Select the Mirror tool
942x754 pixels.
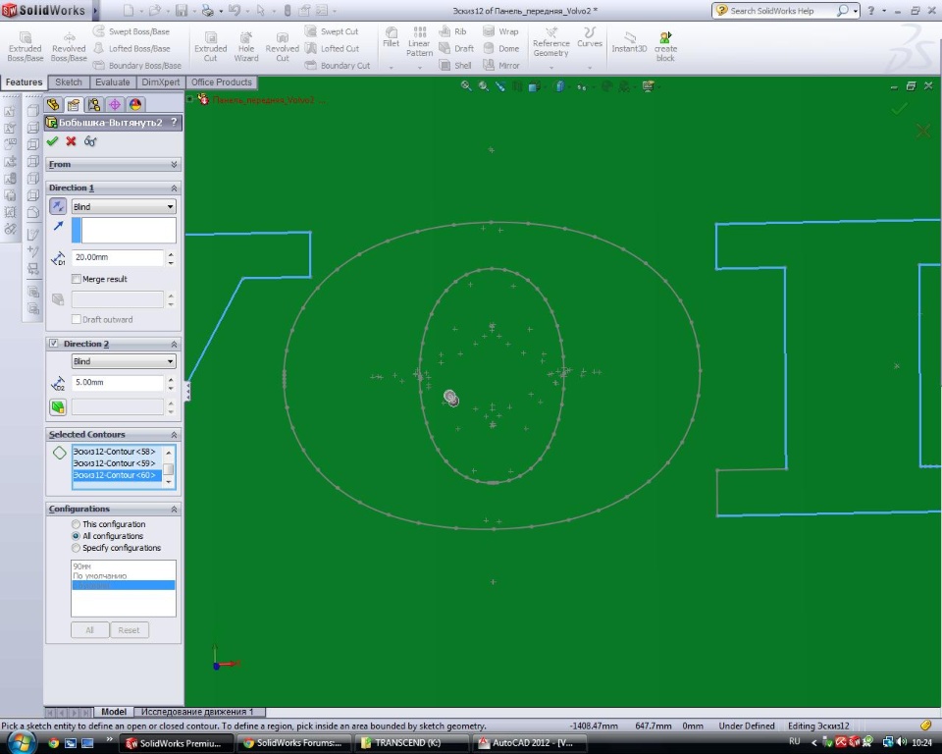tap(501, 65)
